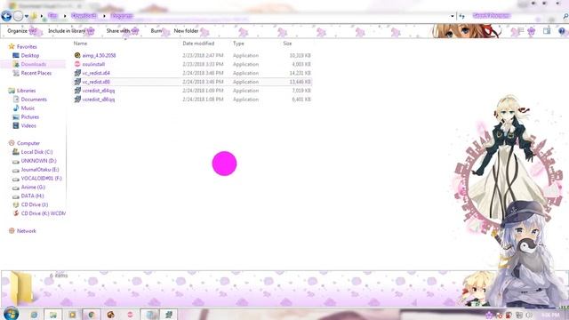
Task: Select the aimp_4.50.2058 file icon
Action: [77, 55]
